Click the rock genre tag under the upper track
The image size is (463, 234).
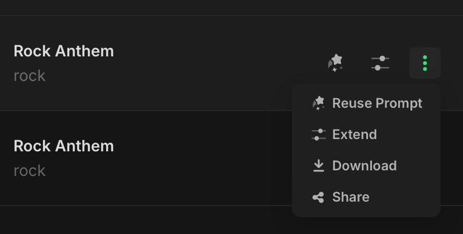[30, 76]
